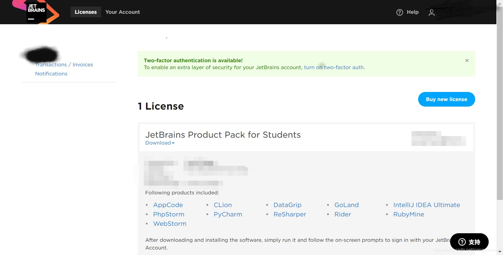Open the PyCharm product link
This screenshot has width=503, height=255.
coord(228,215)
